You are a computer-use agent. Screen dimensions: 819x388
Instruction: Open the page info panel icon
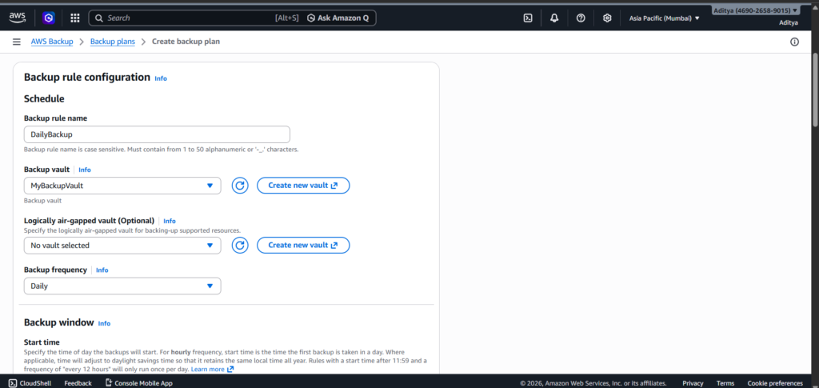(794, 42)
